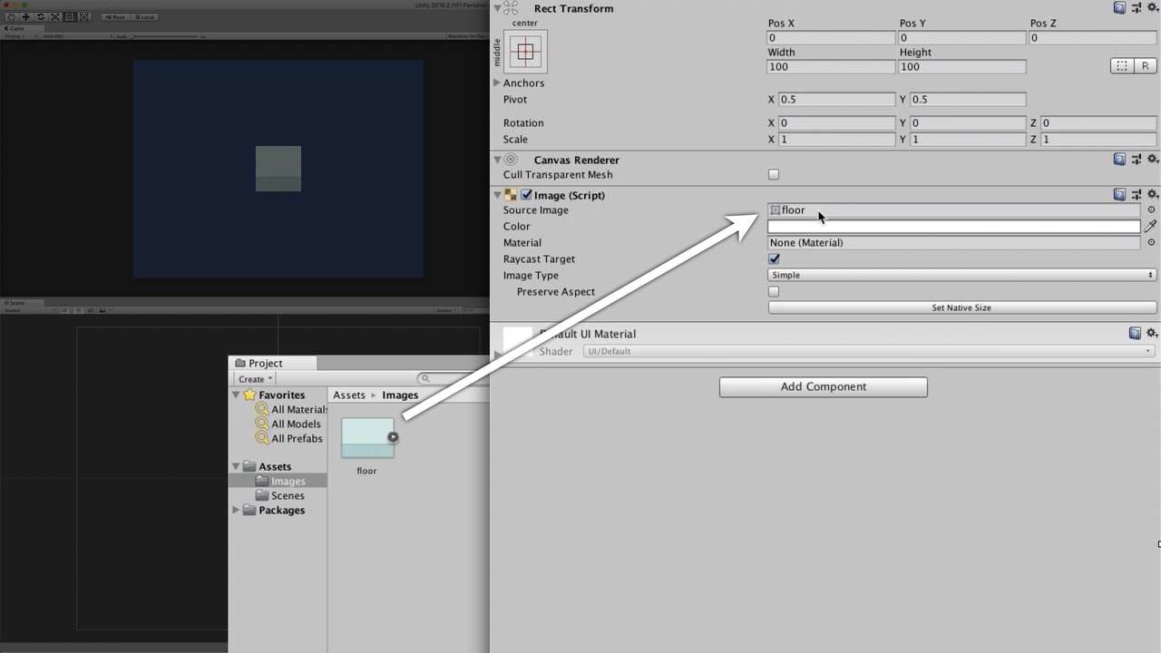
Task: Click the white Color swatch field
Action: point(952,226)
